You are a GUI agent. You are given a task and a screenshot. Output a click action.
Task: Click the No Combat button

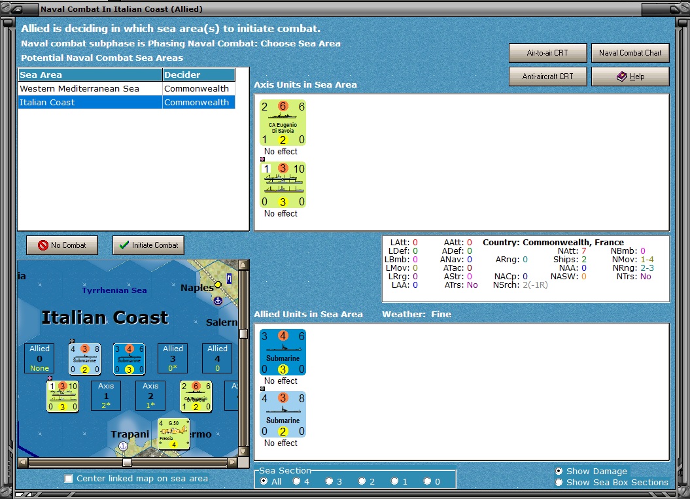[62, 245]
